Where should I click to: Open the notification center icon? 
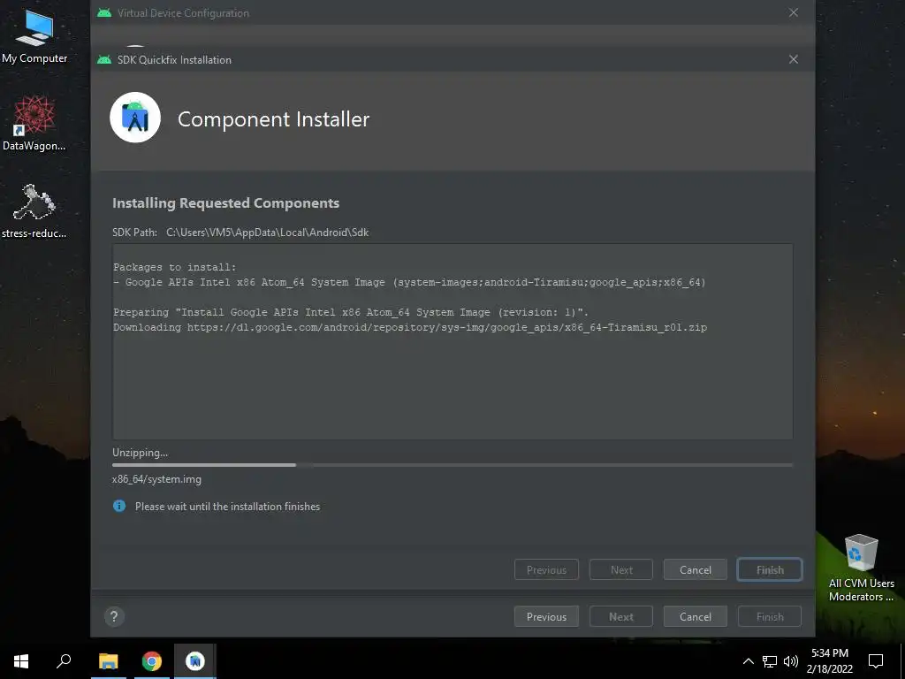(x=876, y=661)
